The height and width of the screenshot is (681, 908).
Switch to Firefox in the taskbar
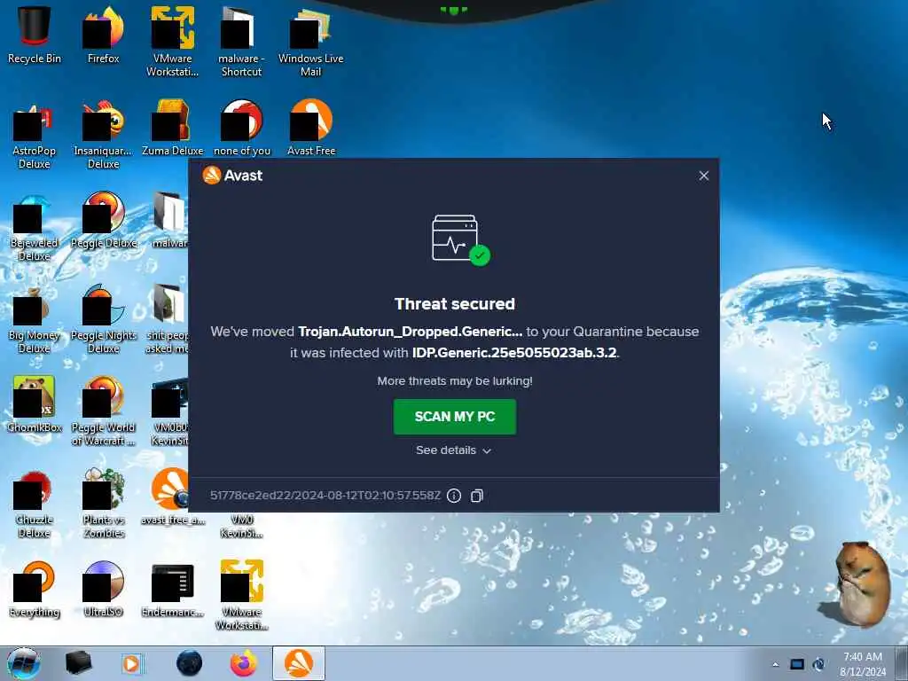pos(243,663)
